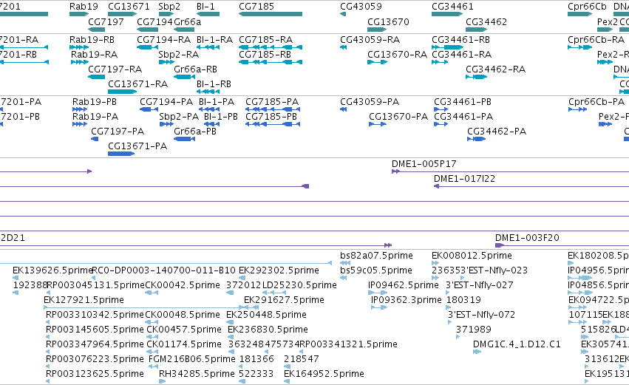The height and width of the screenshot is (385, 629).
Task: Click protein CG34461-PB
Action: click(x=463, y=102)
